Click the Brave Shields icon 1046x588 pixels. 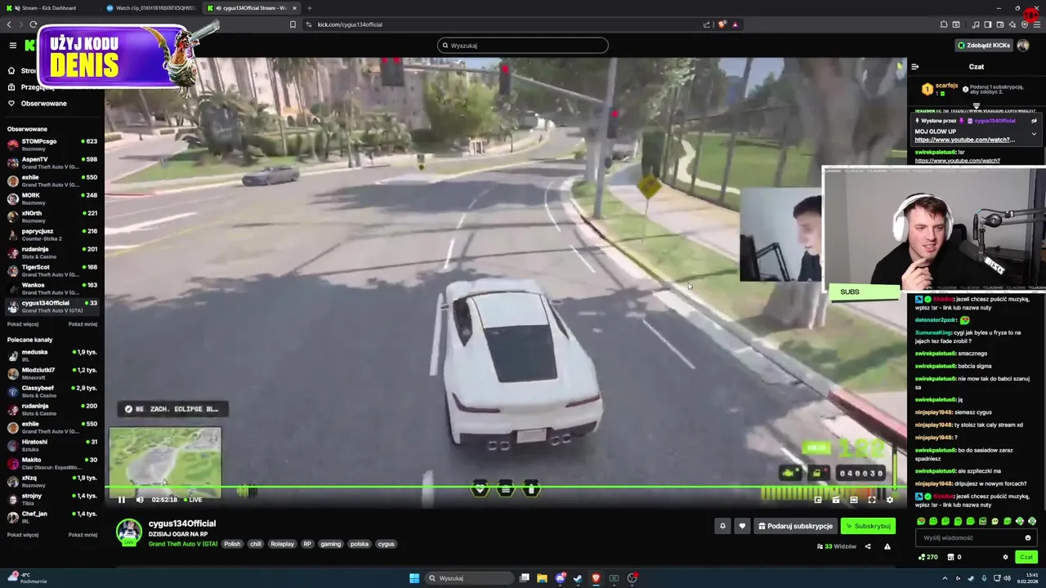(x=722, y=24)
